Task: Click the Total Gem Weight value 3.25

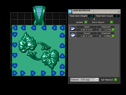Action: pyautogui.click(x=91, y=16)
